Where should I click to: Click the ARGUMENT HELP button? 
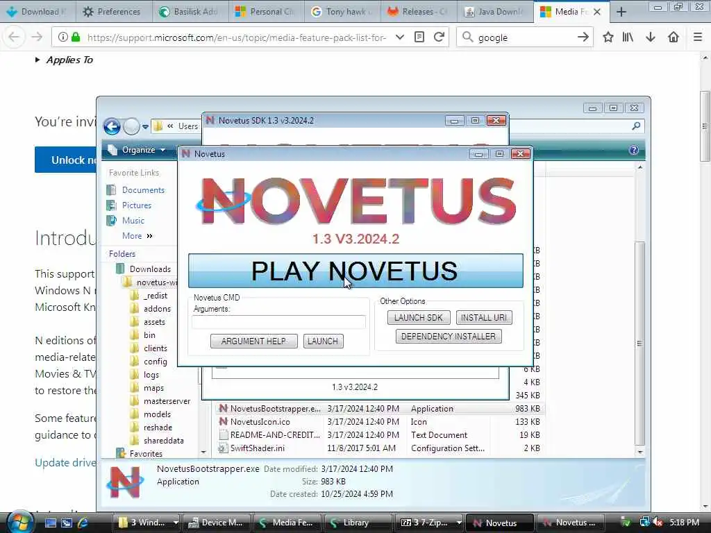(254, 341)
